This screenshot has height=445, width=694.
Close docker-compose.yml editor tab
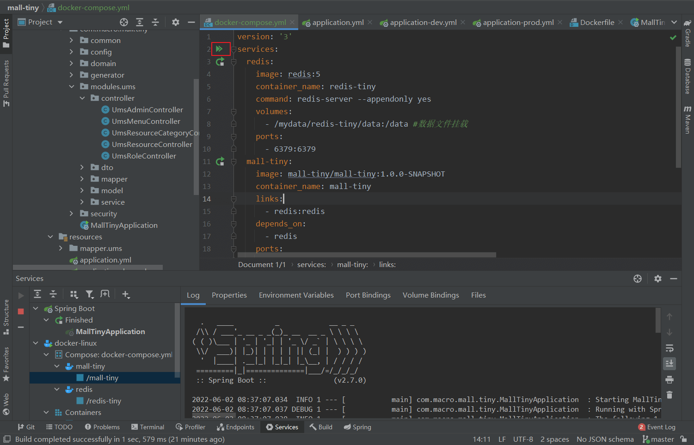292,22
